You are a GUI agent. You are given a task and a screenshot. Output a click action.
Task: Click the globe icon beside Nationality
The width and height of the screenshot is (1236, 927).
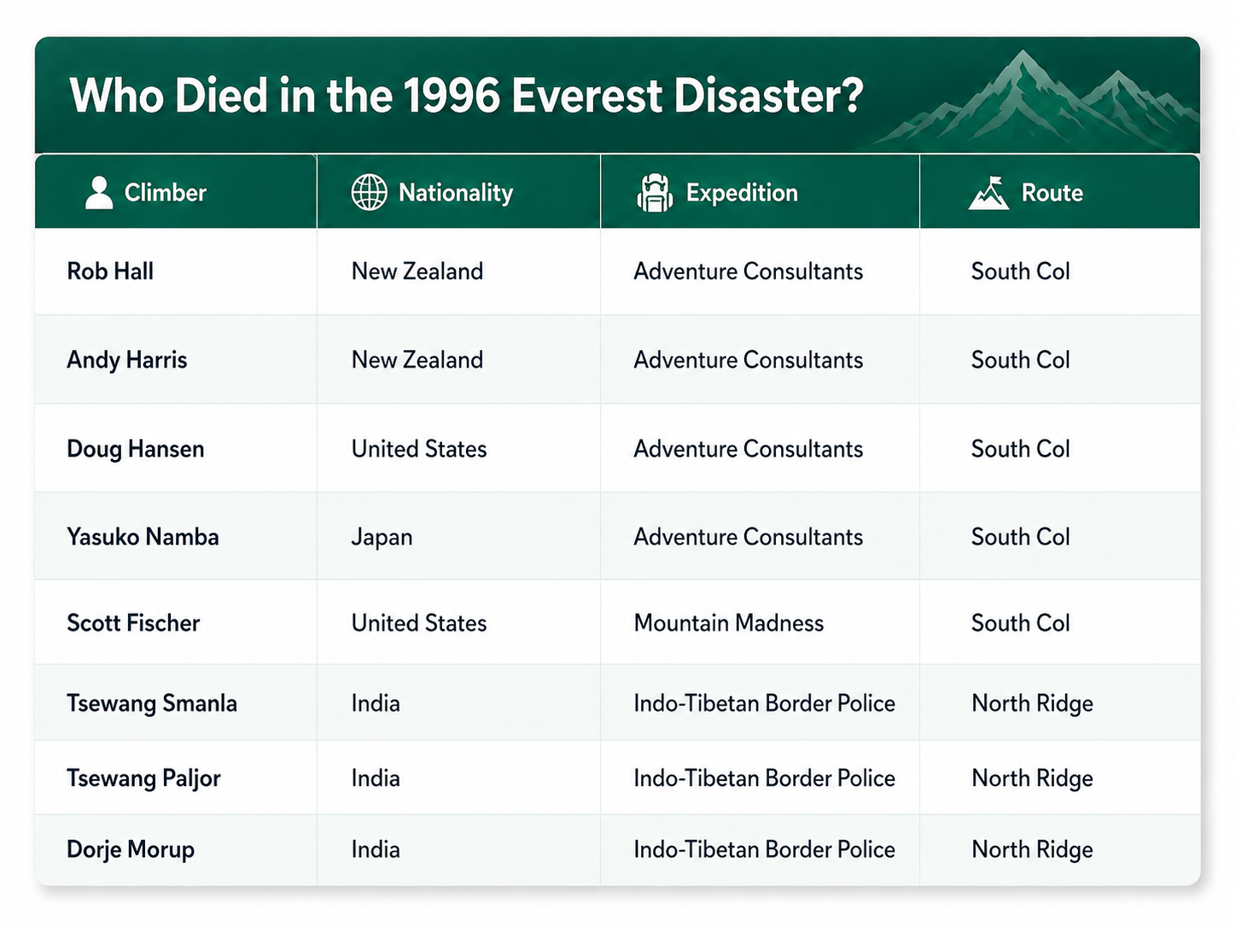click(370, 192)
